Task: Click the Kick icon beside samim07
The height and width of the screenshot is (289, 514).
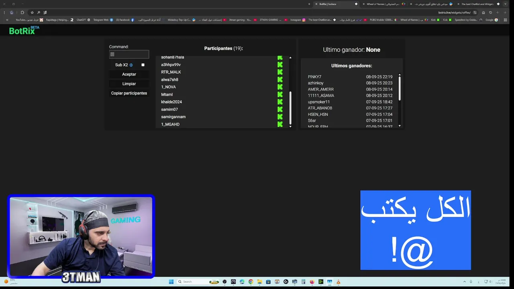Action: [280, 109]
